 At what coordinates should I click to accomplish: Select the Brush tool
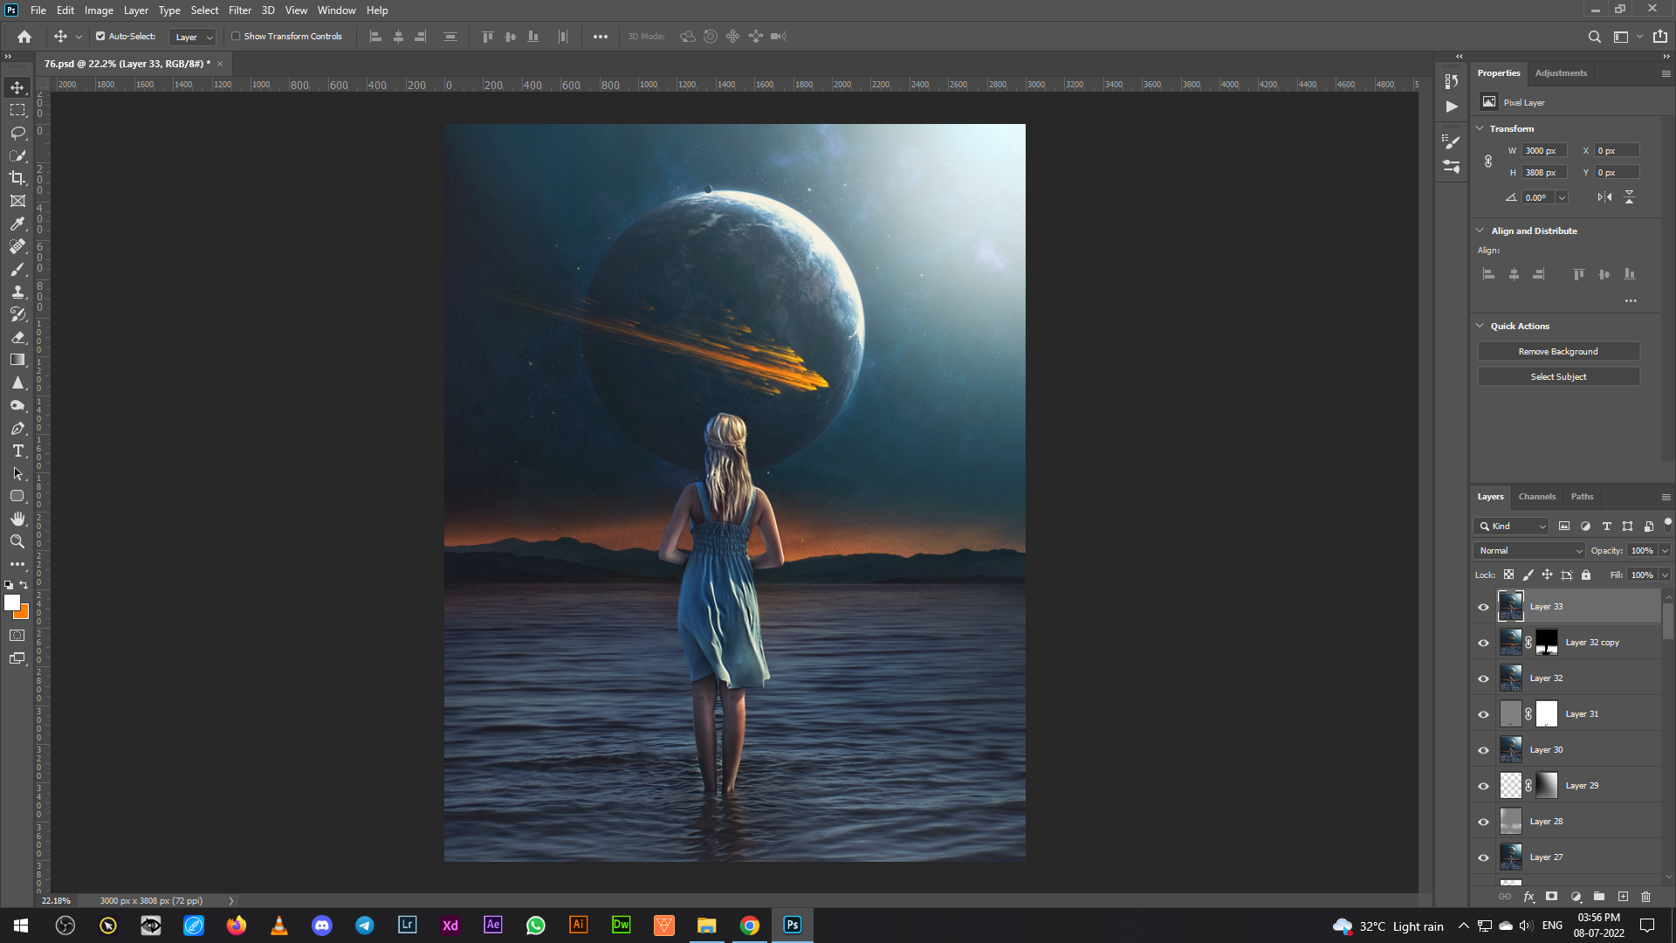pos(17,269)
